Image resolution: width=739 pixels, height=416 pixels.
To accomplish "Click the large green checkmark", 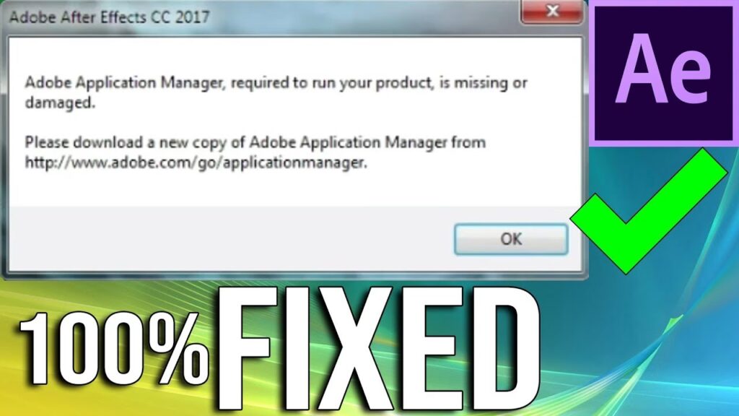I will (649, 212).
